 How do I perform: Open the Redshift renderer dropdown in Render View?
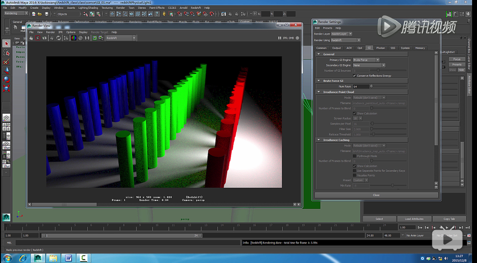click(x=121, y=38)
